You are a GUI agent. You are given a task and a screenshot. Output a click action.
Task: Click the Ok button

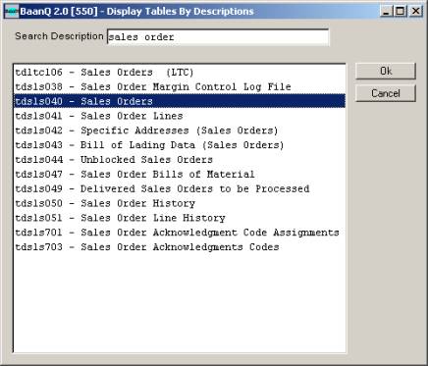click(x=386, y=72)
